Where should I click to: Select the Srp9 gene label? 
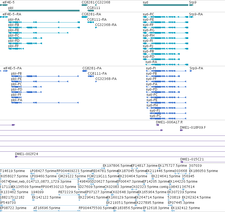(193, 2)
